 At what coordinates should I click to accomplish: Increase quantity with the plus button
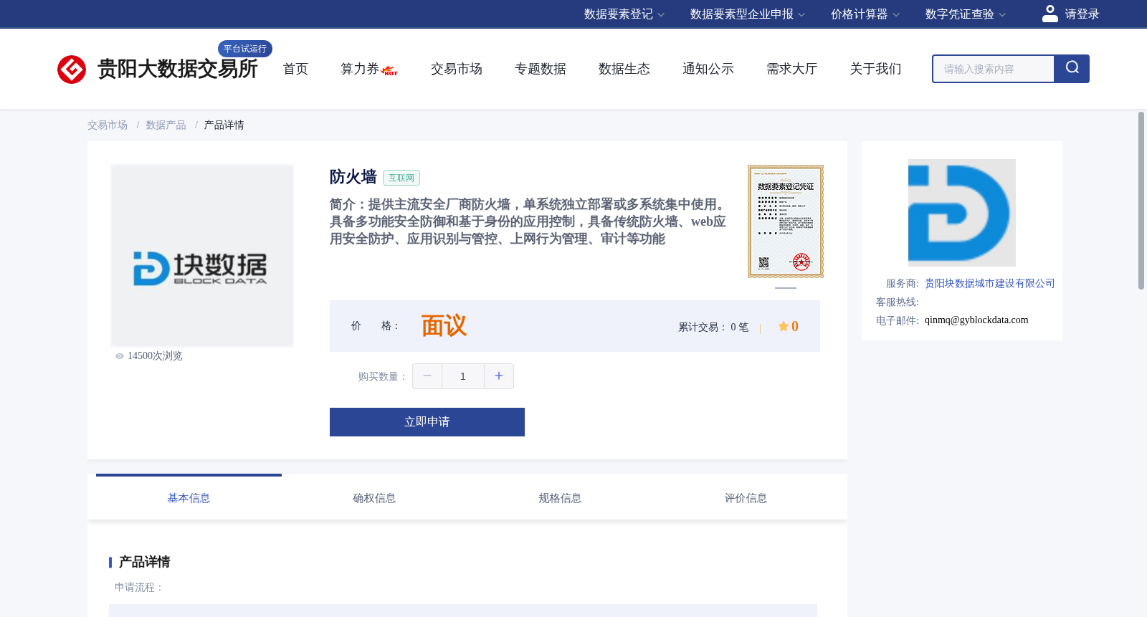pyautogui.click(x=499, y=376)
